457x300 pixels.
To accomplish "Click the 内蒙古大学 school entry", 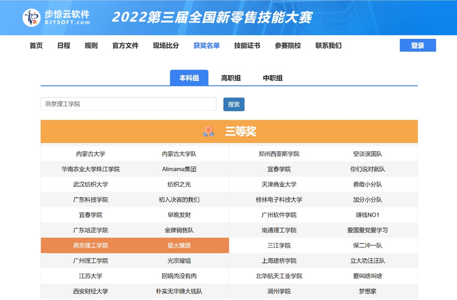I will click(x=90, y=154).
